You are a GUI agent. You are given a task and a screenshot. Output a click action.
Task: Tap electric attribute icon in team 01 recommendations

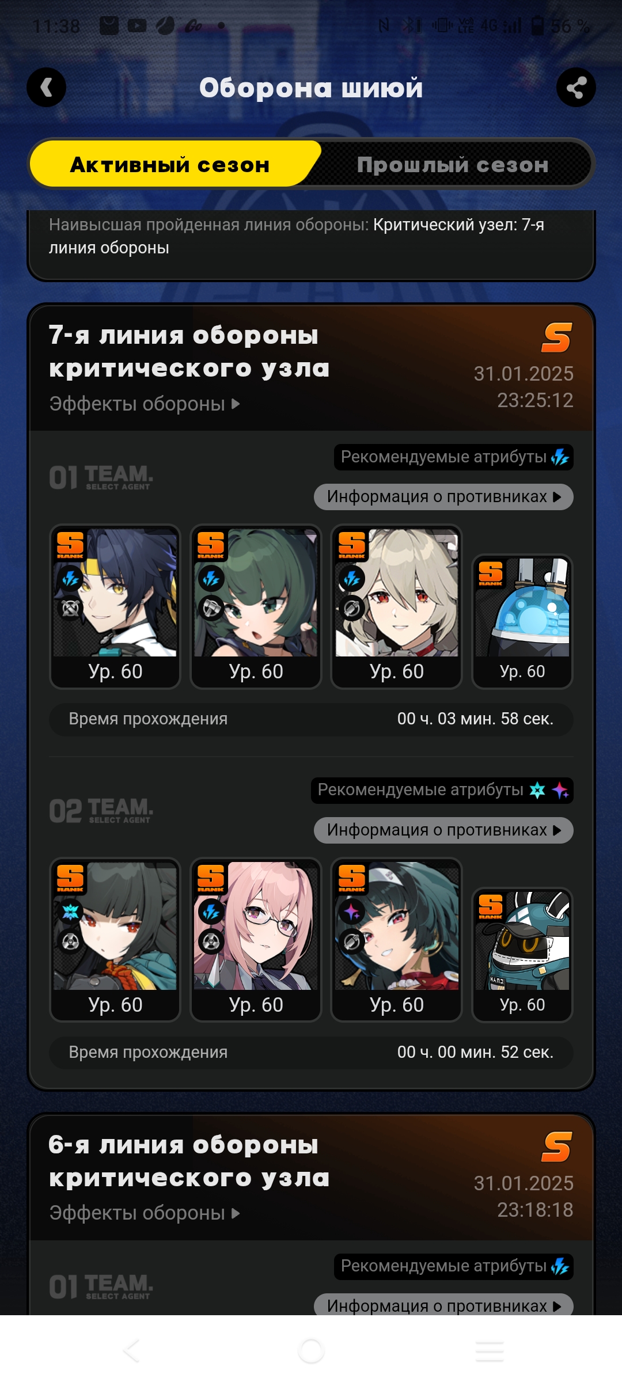point(560,457)
